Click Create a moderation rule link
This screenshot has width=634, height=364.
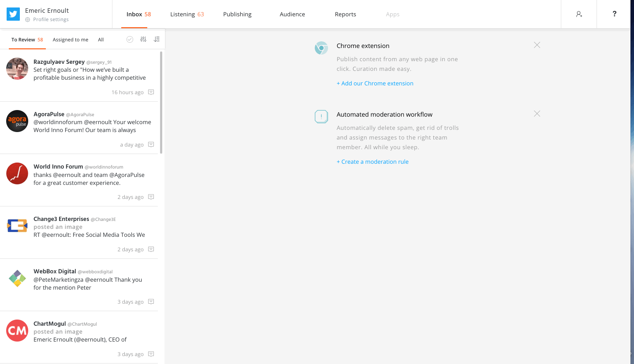point(373,162)
